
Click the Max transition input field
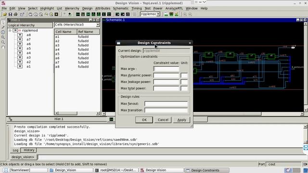[166, 110]
